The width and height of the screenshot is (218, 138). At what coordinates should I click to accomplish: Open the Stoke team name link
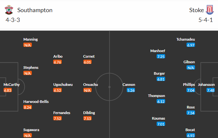tap(196, 10)
